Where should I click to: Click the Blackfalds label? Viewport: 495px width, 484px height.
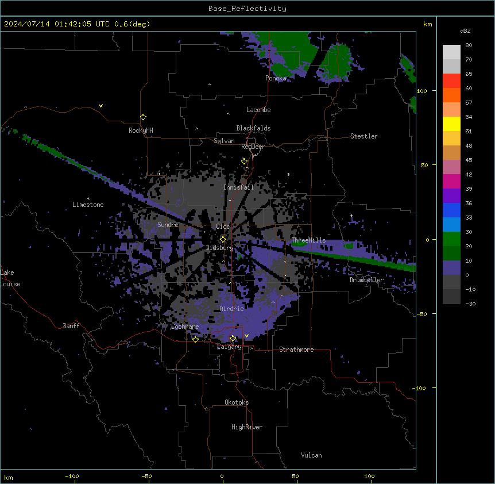253,128
